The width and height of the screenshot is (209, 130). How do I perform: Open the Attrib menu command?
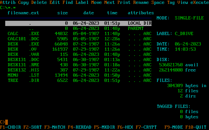pyautogui.click(x=8, y=3)
